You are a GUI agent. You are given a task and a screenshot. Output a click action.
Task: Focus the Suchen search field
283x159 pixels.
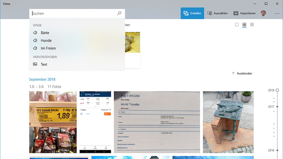73,13
